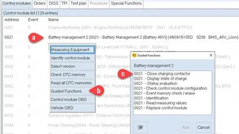Choose Measuring Equipment from context menu

pos(72,50)
